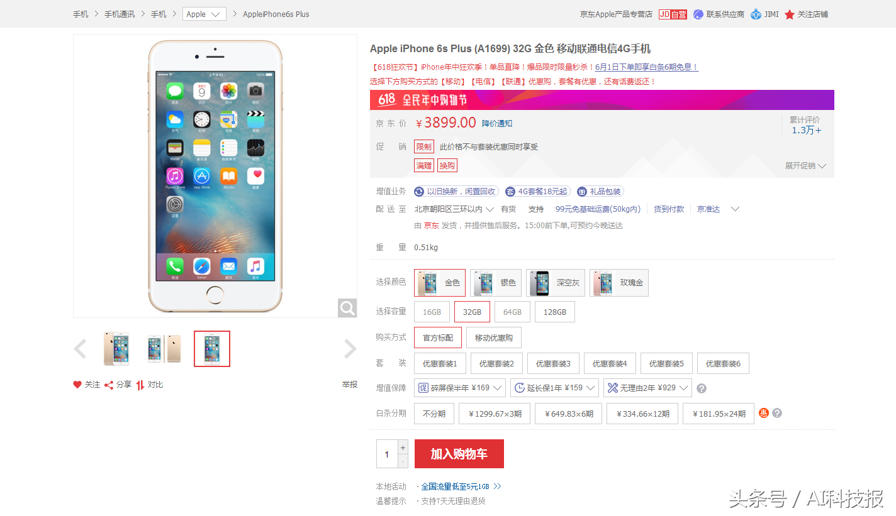Choose ¥181.95×24期 installment
The width and height of the screenshot is (896, 516).
coord(719,414)
